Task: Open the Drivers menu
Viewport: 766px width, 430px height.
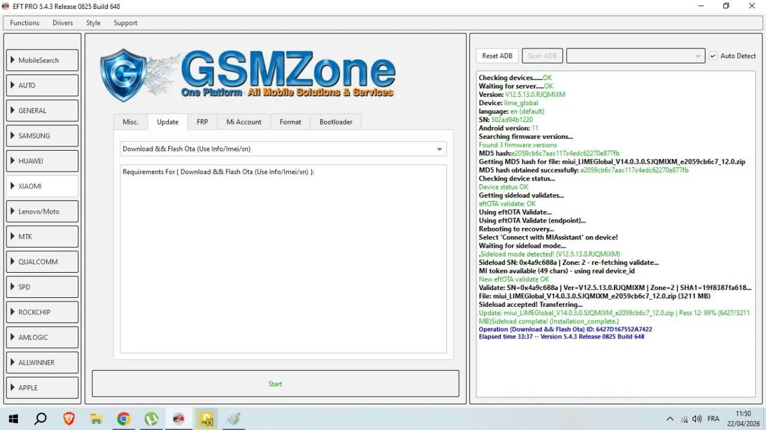Action: pos(63,23)
